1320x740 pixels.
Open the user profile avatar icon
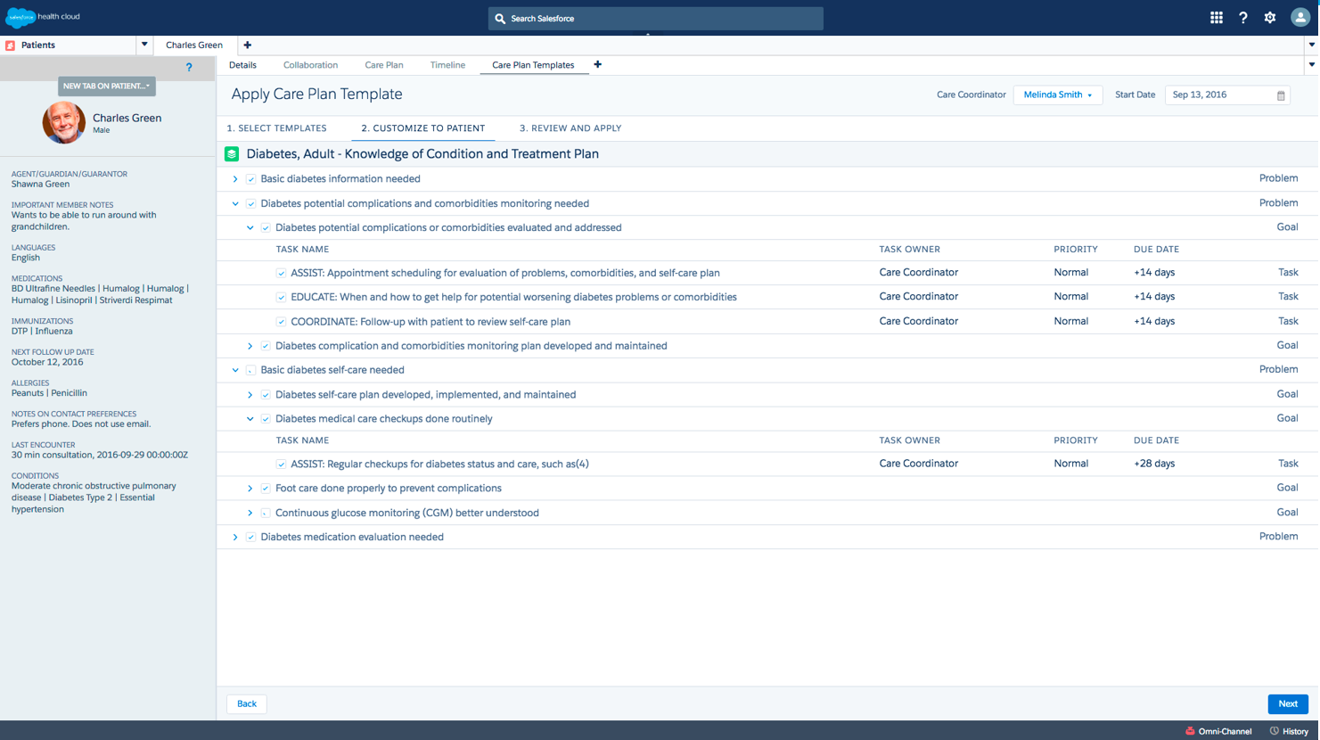click(1300, 18)
